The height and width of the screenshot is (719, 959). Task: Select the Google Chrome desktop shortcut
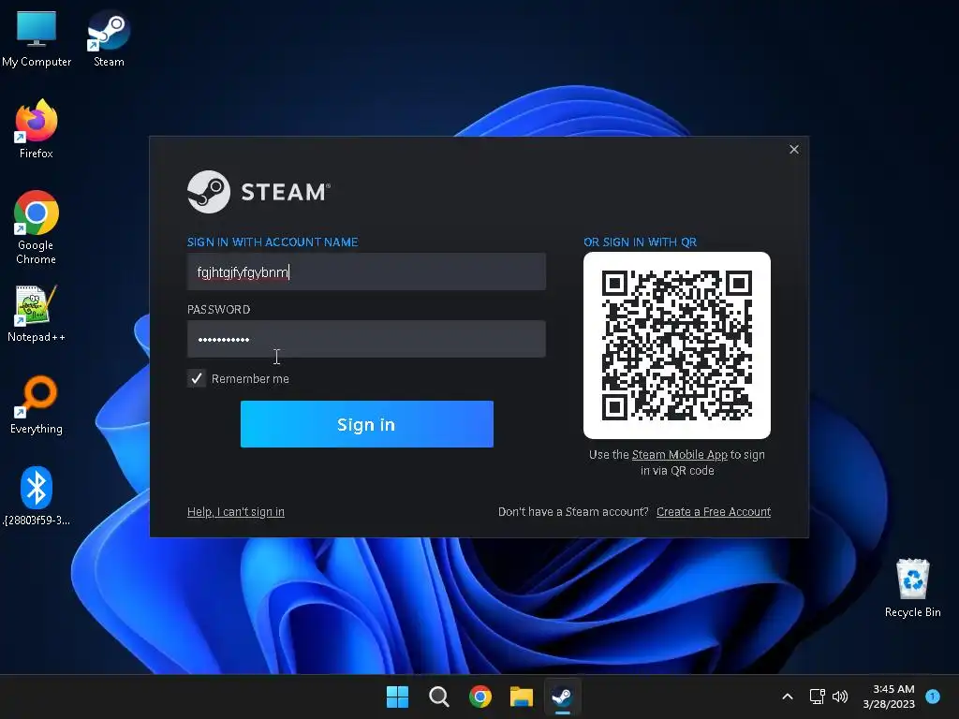pos(37,227)
